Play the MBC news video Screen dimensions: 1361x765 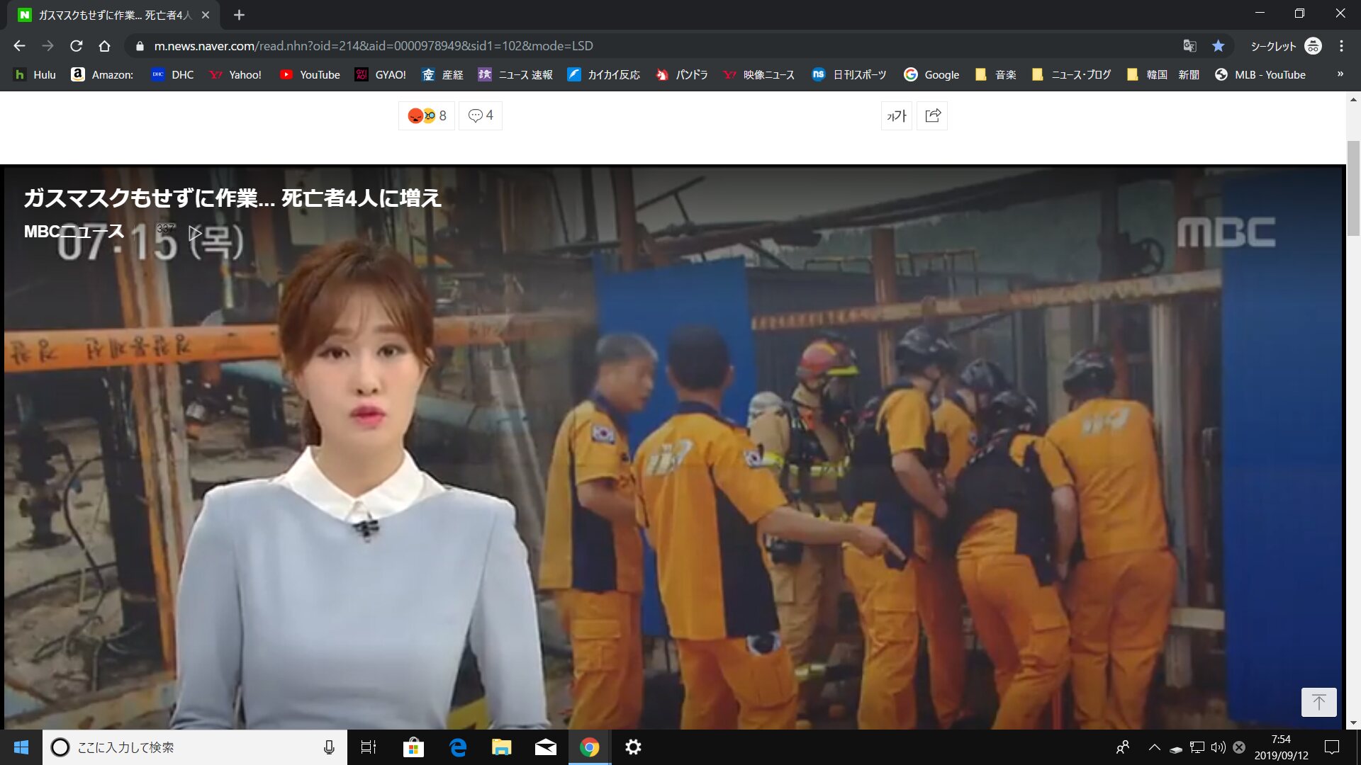pyautogui.click(x=195, y=232)
